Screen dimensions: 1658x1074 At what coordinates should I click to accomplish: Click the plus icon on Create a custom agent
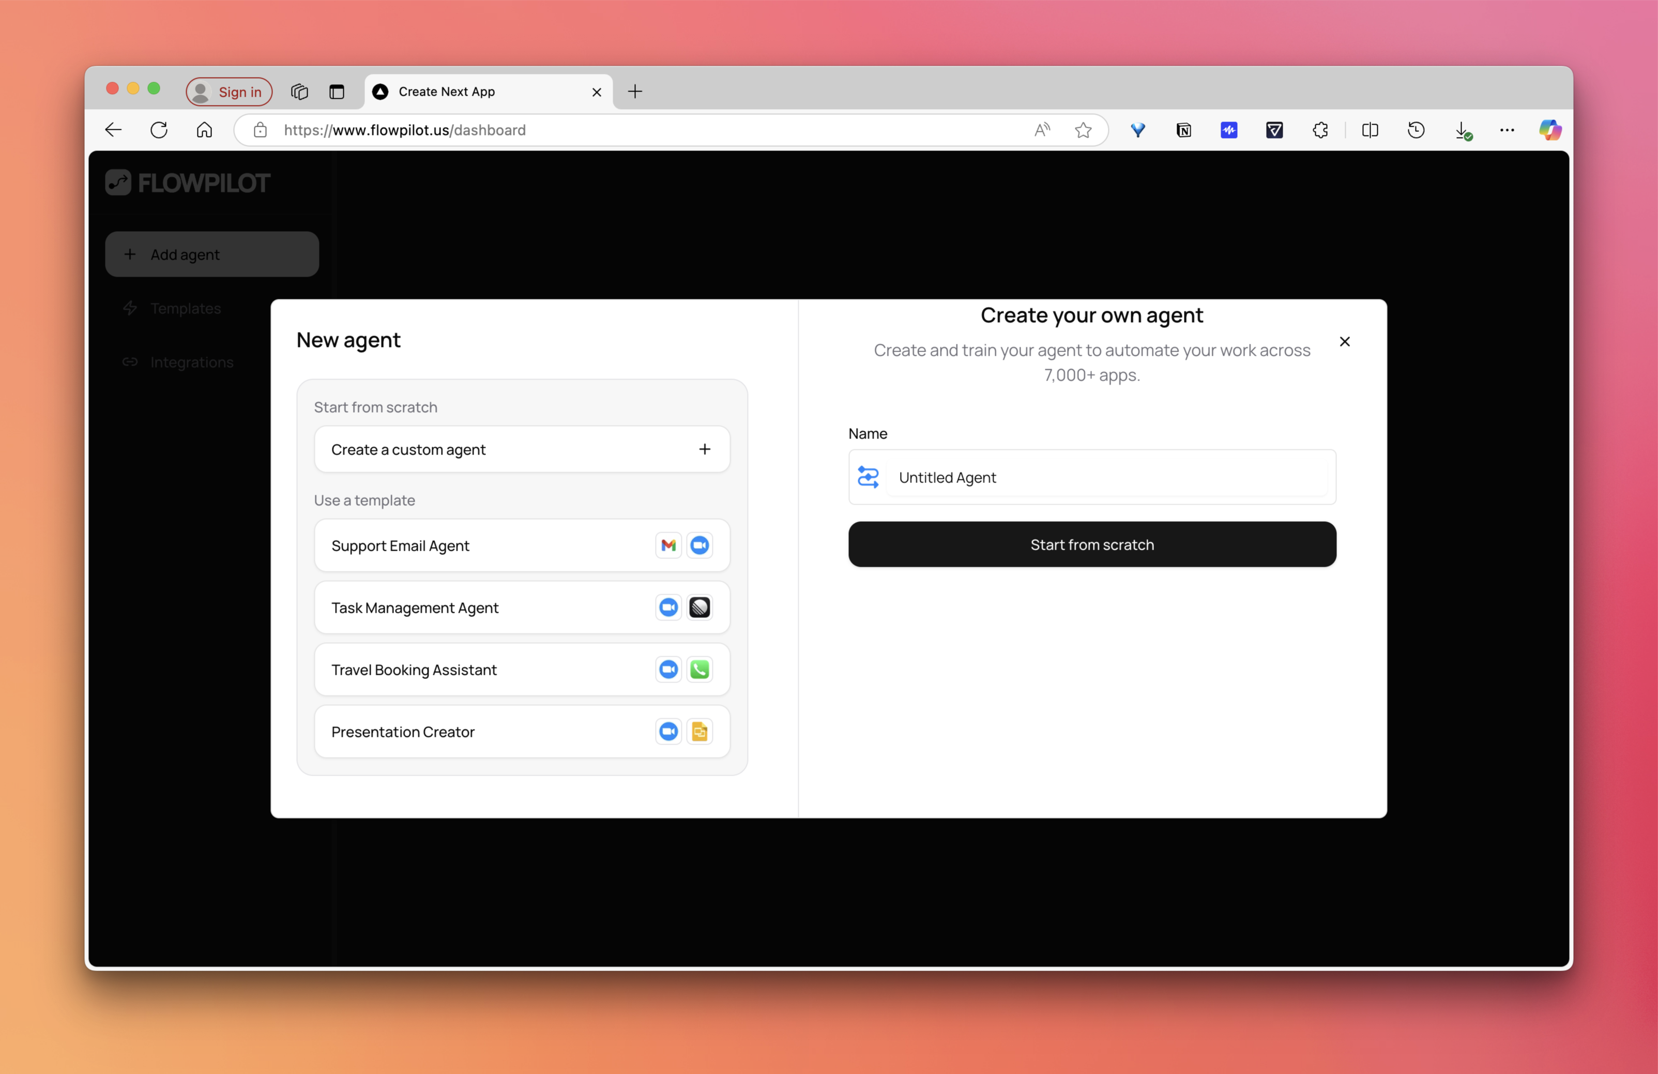[704, 449]
